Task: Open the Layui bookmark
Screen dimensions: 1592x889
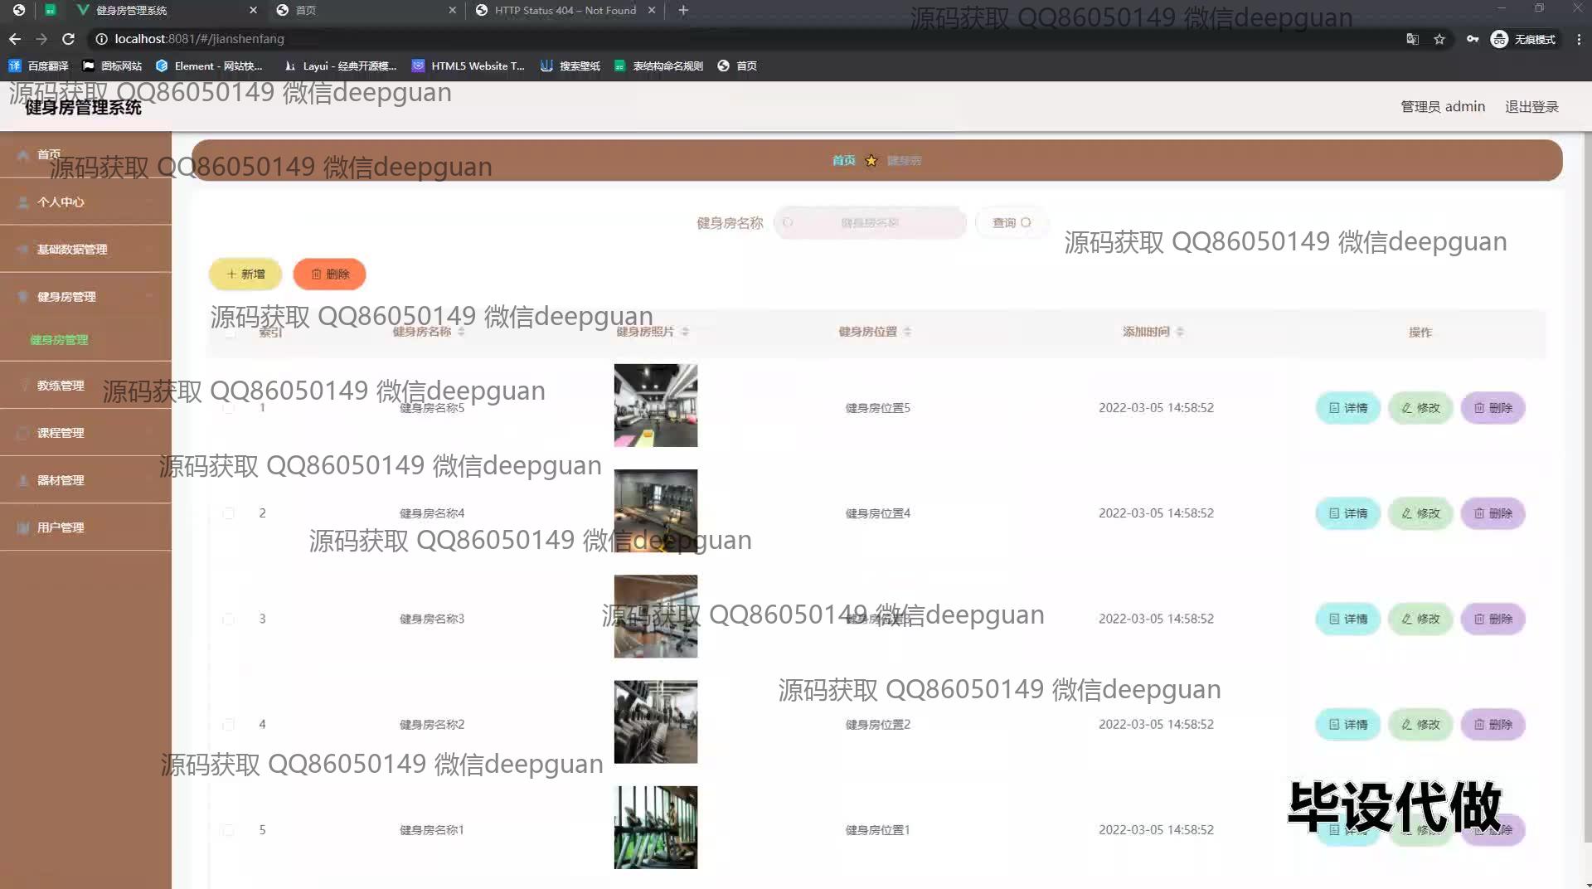Action: click(x=340, y=66)
